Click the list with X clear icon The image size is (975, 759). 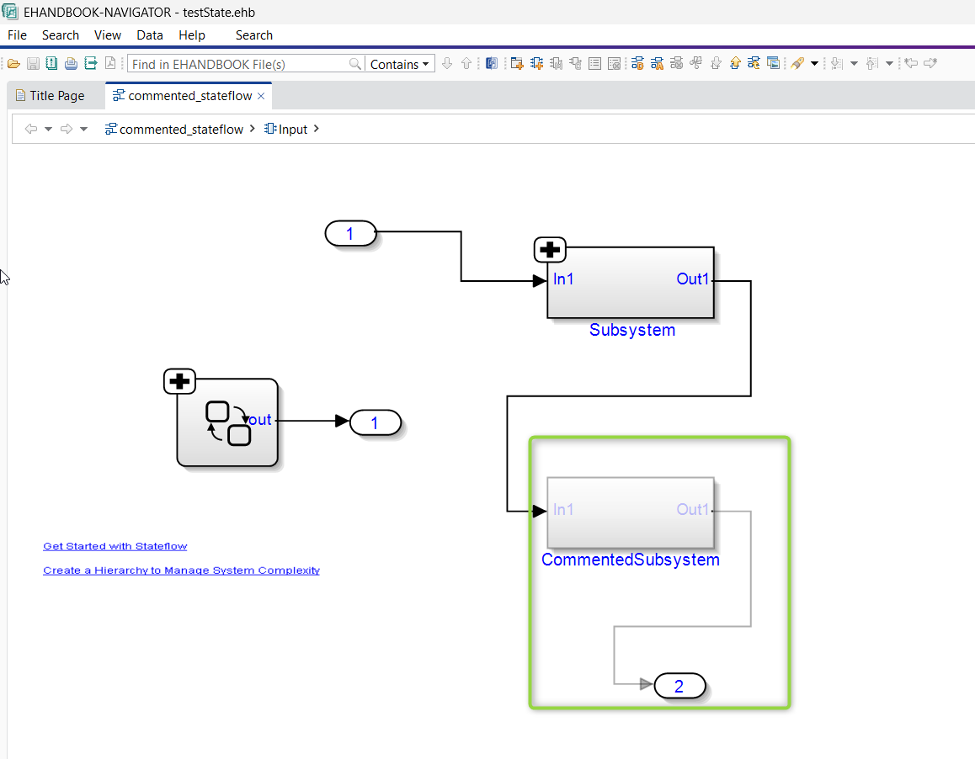tap(614, 63)
